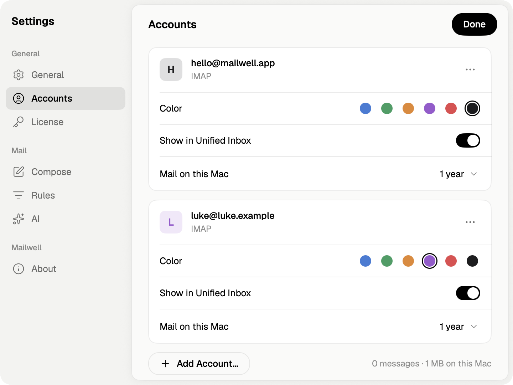The image size is (513, 385).
Task: Click the sparkles icon beside AI
Action: (19, 219)
